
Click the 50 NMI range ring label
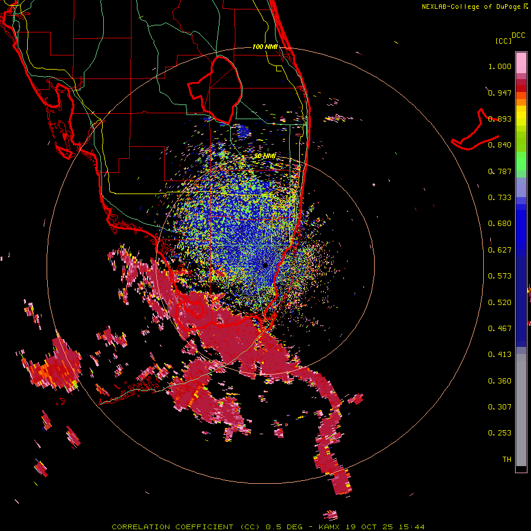(x=265, y=156)
